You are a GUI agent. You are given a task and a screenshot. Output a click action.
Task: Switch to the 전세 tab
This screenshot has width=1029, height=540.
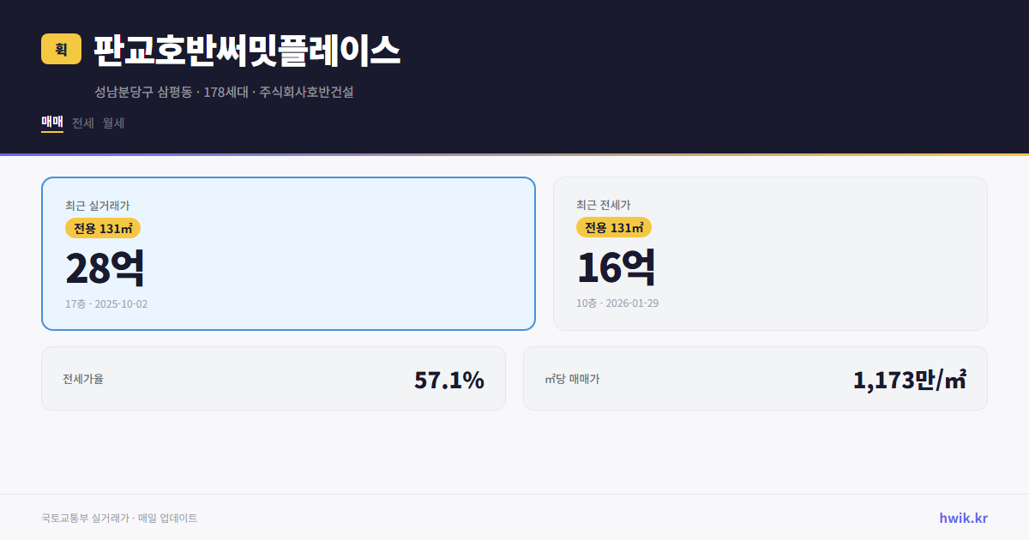[x=83, y=123]
